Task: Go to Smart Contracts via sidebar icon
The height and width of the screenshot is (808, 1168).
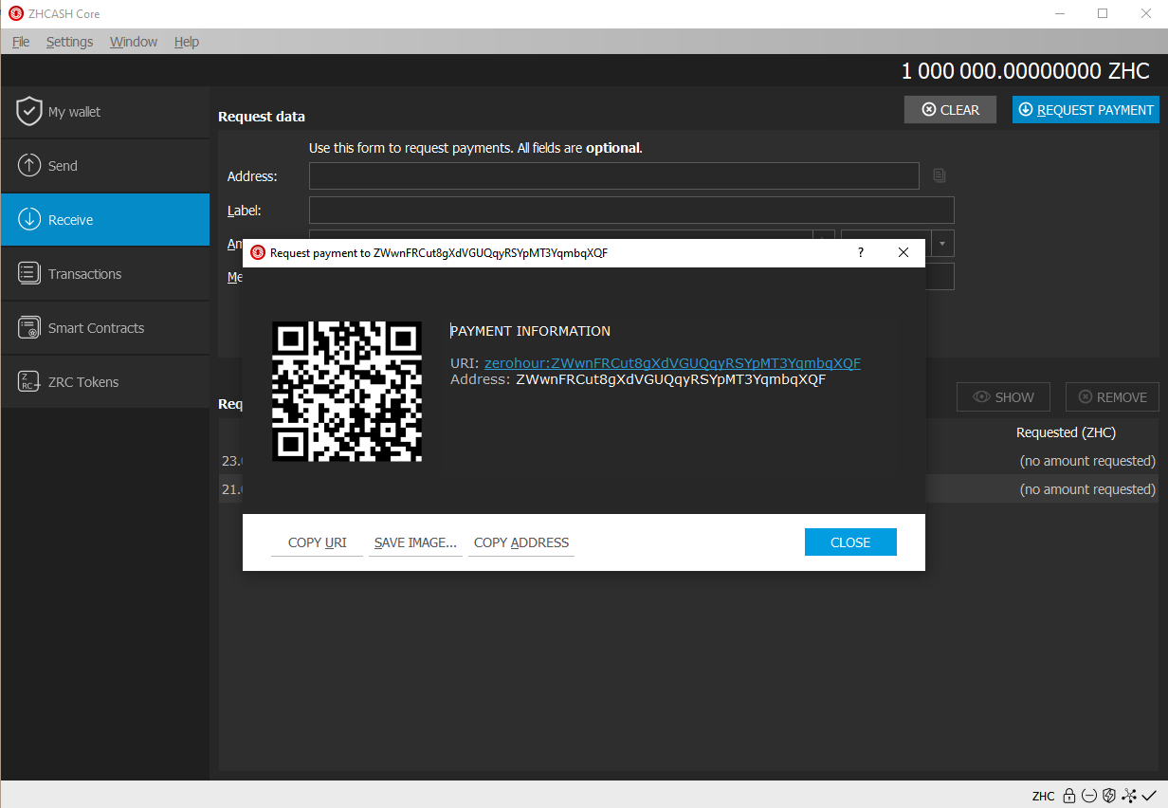Action: click(x=29, y=328)
